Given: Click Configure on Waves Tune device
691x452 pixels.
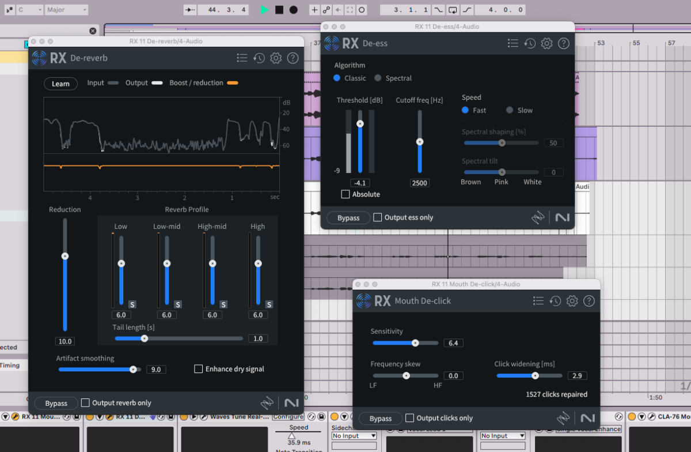Looking at the screenshot, I should pyautogui.click(x=288, y=417).
